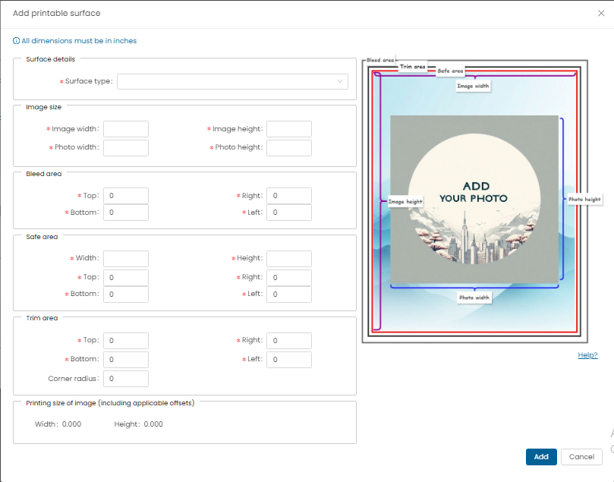Click the Bleed area Top field
This screenshot has height=482, width=614.
click(x=126, y=196)
